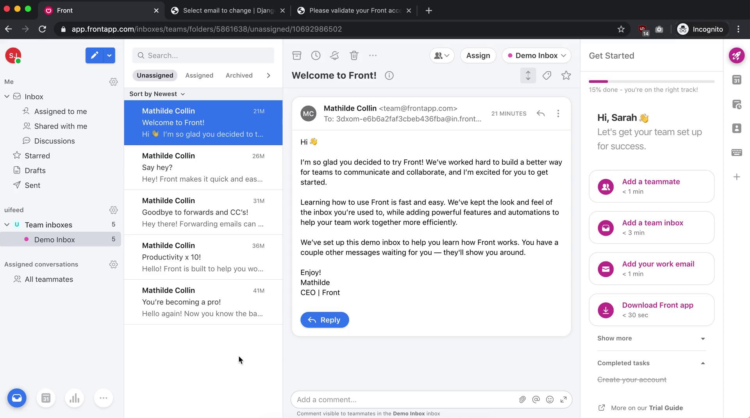Image resolution: width=750 pixels, height=418 pixels.
Task: Click the onboarding progress bar
Action: tap(652, 81)
